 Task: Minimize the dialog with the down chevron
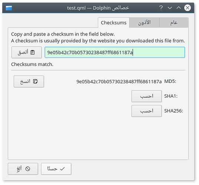170,8
